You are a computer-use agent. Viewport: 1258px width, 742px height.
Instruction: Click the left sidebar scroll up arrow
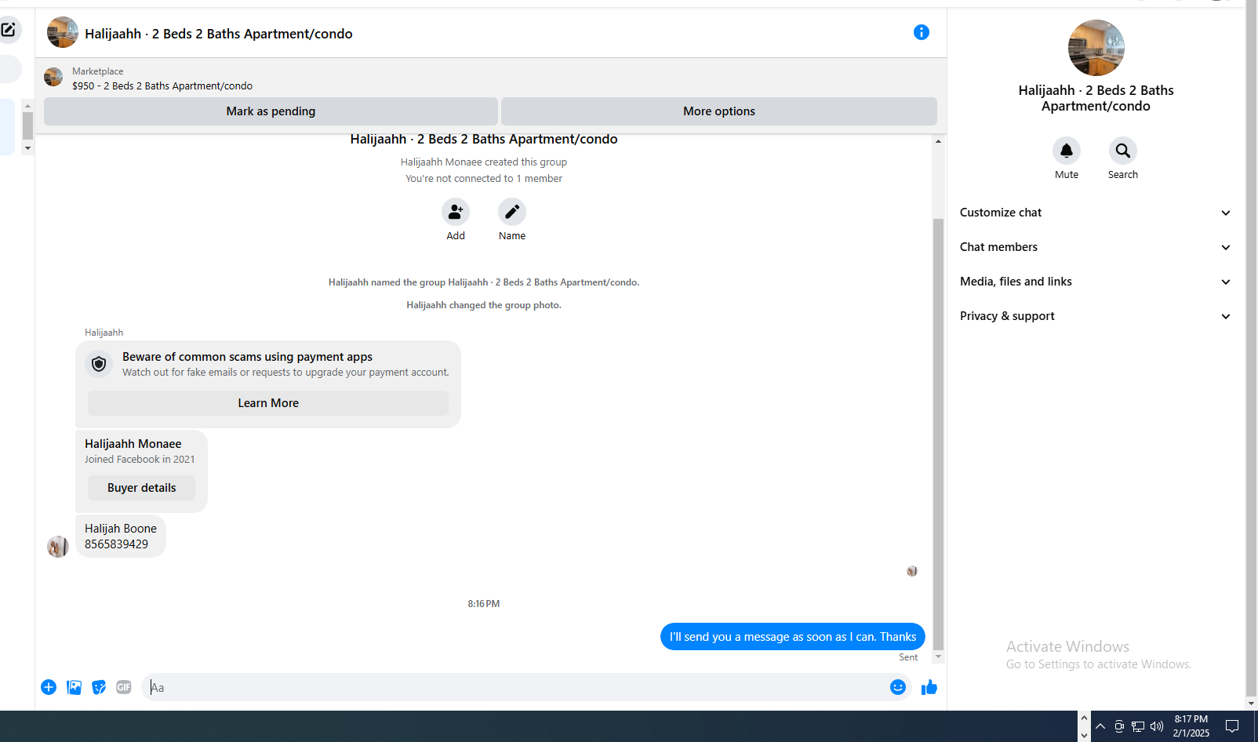click(27, 105)
